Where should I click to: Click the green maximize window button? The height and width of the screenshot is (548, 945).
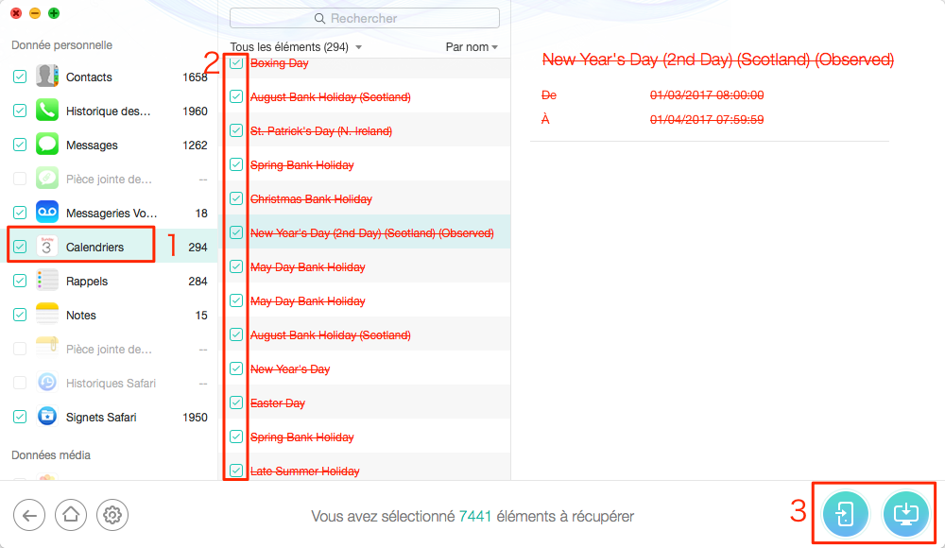(x=54, y=13)
